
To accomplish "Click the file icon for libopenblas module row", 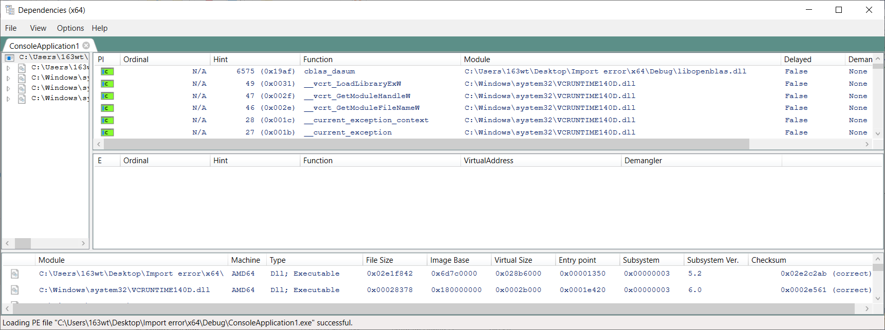I will point(15,274).
